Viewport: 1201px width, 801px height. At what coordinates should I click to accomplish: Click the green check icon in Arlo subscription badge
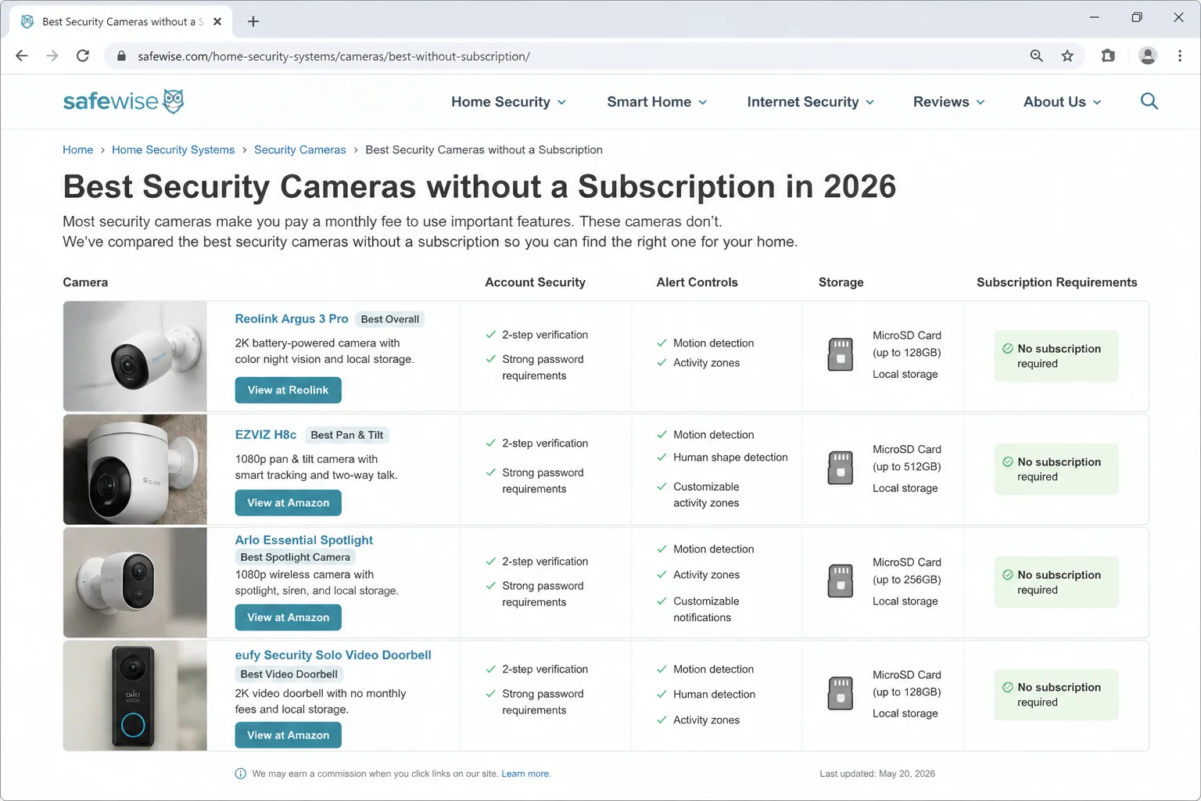(x=1008, y=575)
